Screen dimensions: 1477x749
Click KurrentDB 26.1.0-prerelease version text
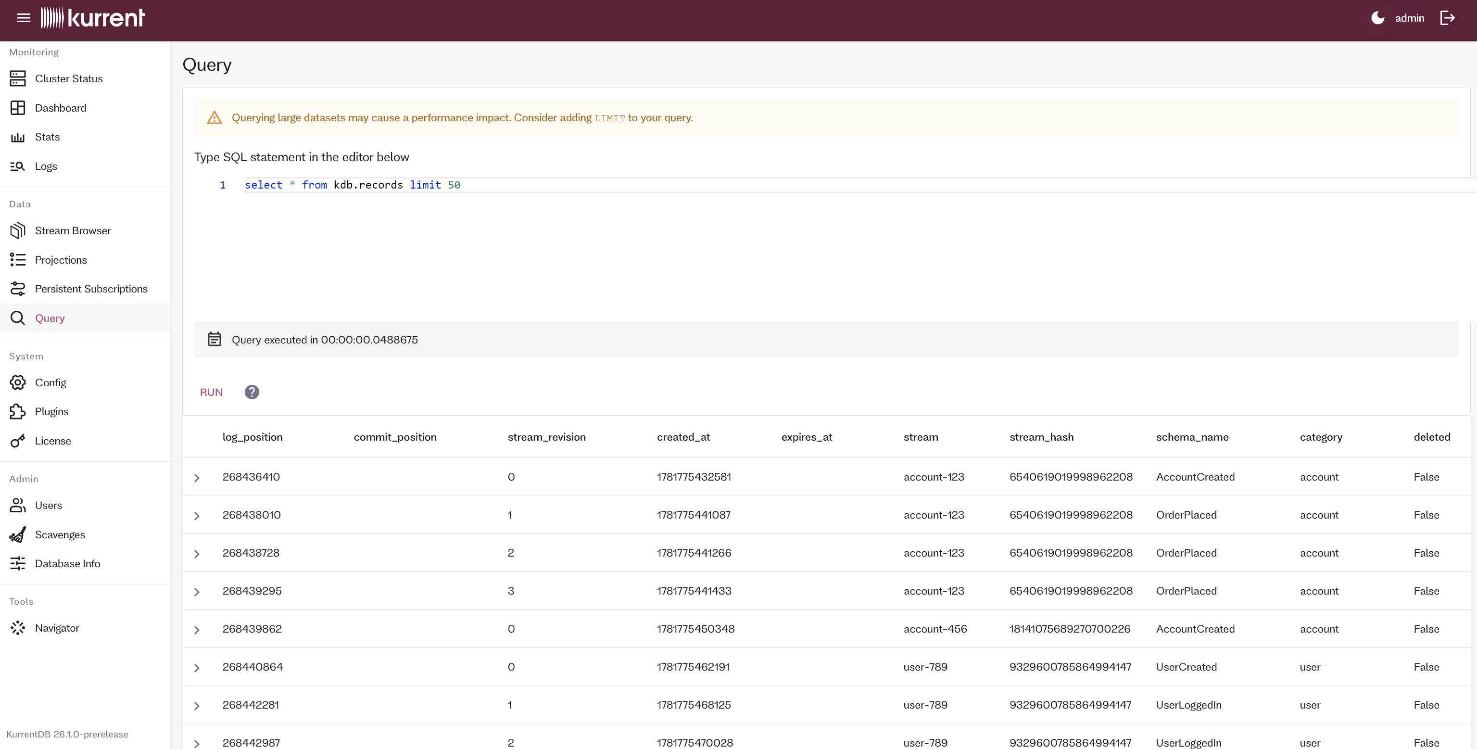pyautogui.click(x=67, y=734)
